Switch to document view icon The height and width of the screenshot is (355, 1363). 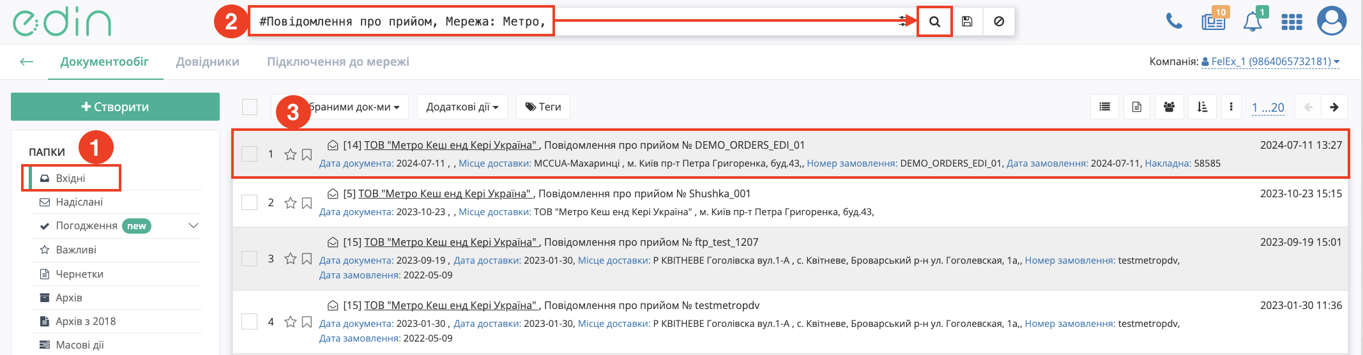point(1136,107)
